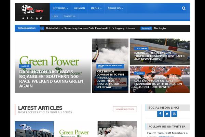
Task: Click the Latest Articles heading
Action: click(40, 108)
